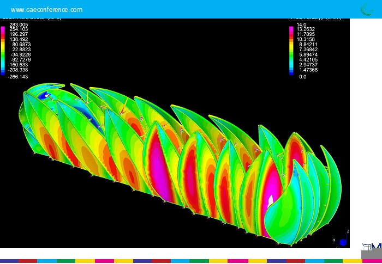This screenshot has height=264, width=382.
Task: Click the gray box at bottom-right corner
Action: point(371,255)
